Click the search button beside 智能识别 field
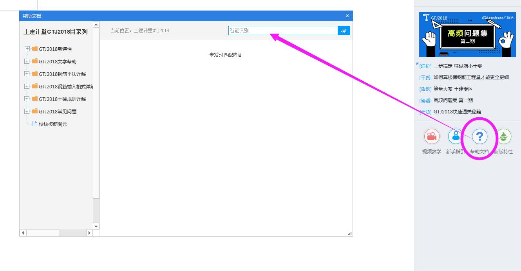This screenshot has height=271, width=521. [x=344, y=31]
